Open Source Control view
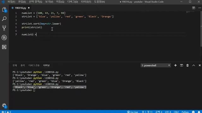This screenshot has height=113, width=202. click(4, 28)
